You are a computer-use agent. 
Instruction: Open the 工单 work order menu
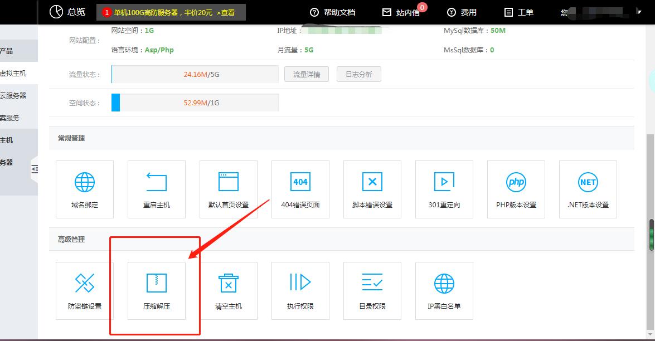pyautogui.click(x=518, y=12)
